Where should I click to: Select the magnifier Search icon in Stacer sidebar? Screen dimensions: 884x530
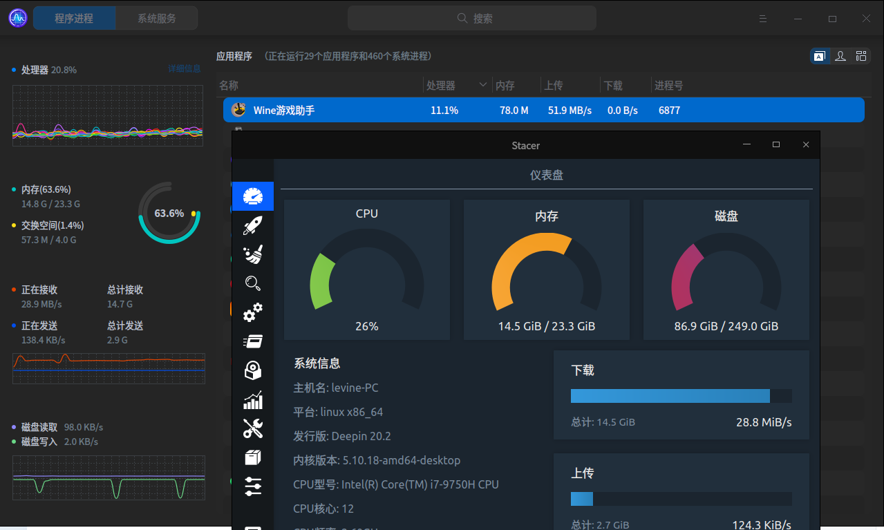[253, 283]
